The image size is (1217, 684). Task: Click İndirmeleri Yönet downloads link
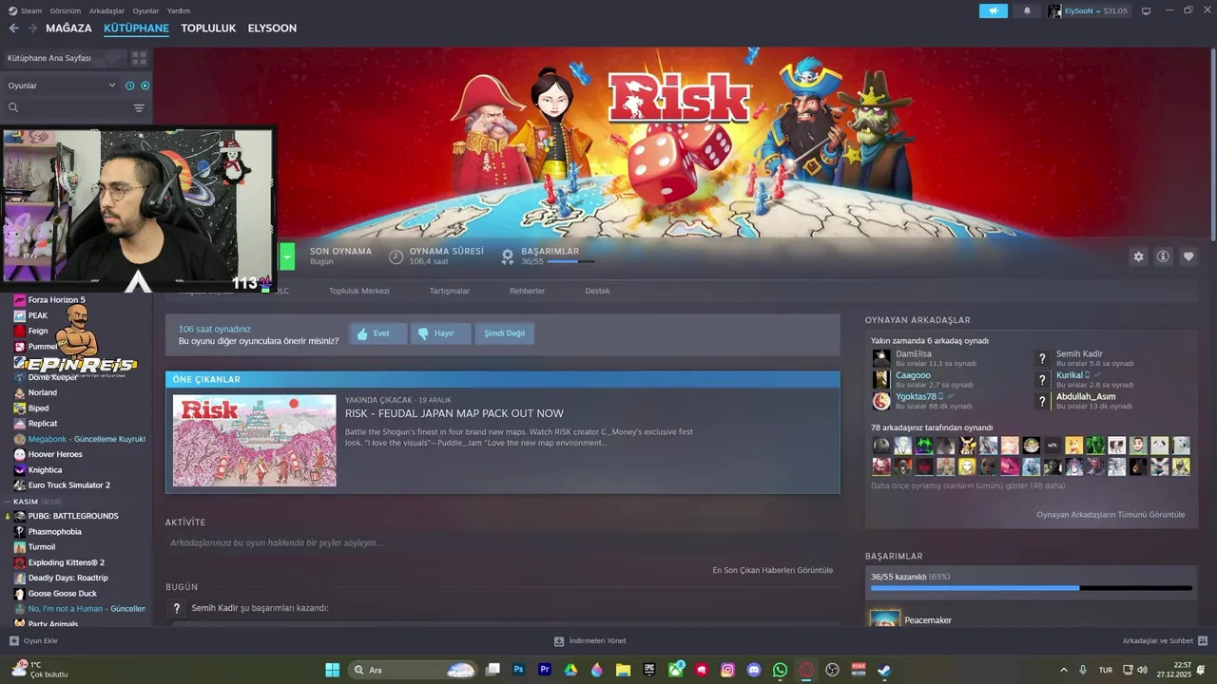589,641
